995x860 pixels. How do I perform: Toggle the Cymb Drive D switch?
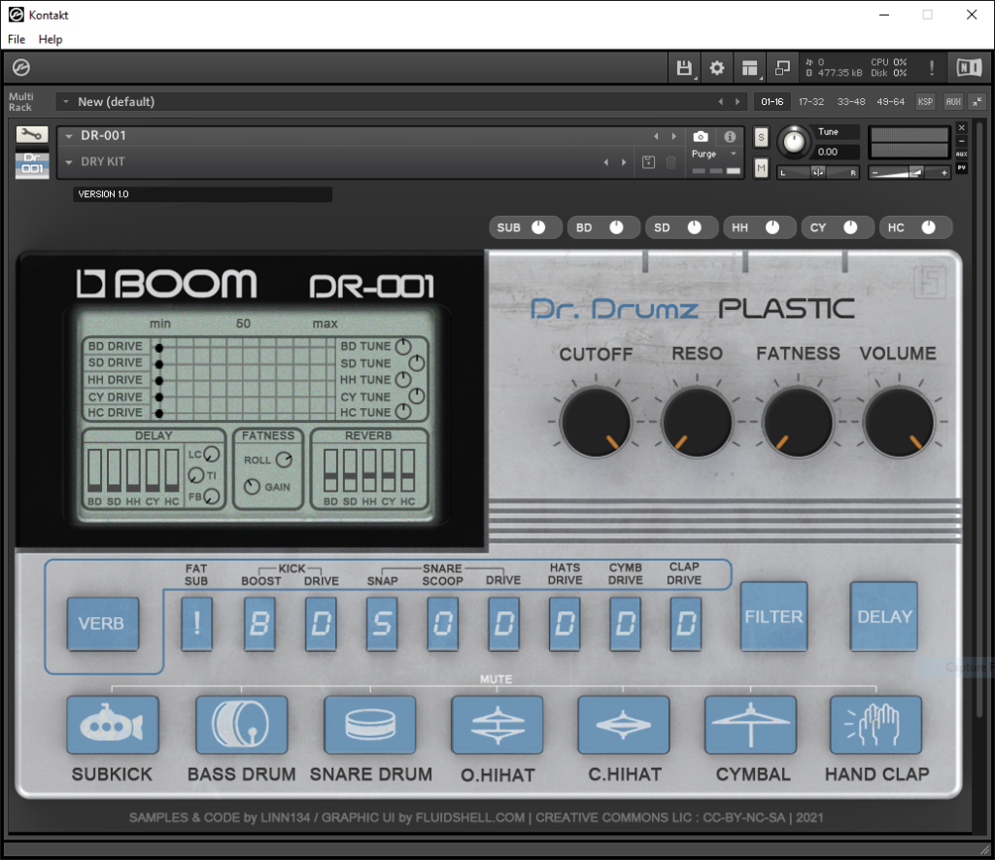coord(626,624)
